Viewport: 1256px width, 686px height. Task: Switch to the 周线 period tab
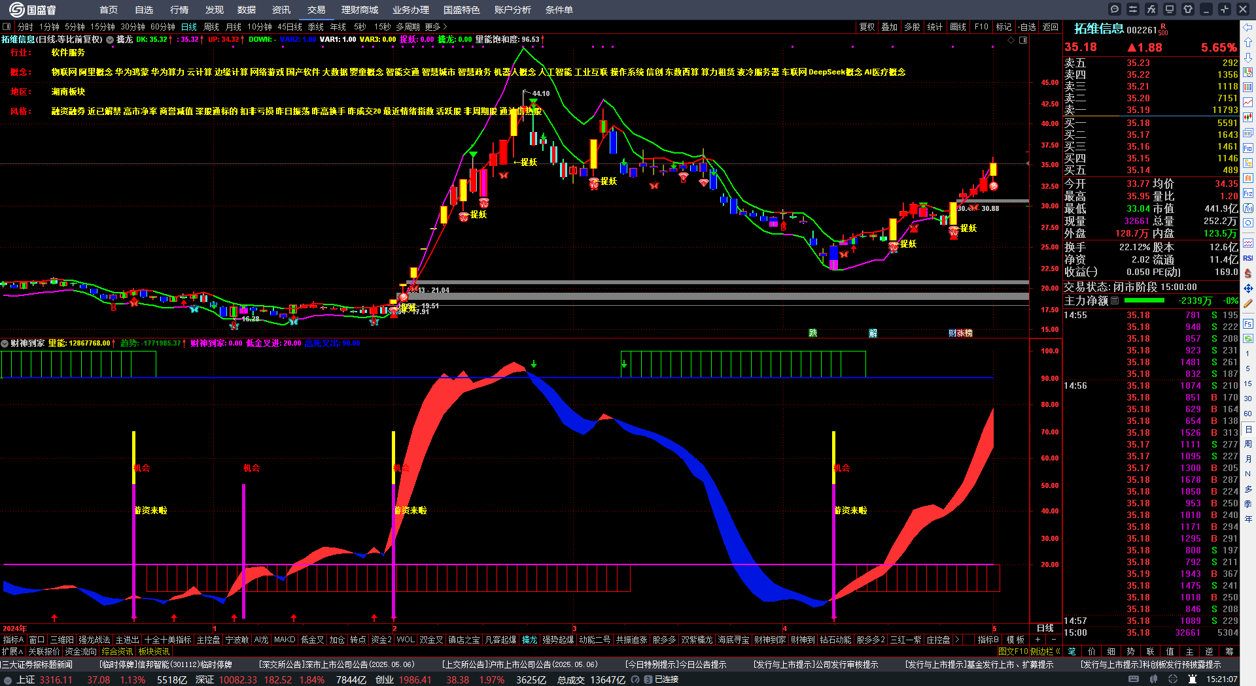tap(211, 27)
